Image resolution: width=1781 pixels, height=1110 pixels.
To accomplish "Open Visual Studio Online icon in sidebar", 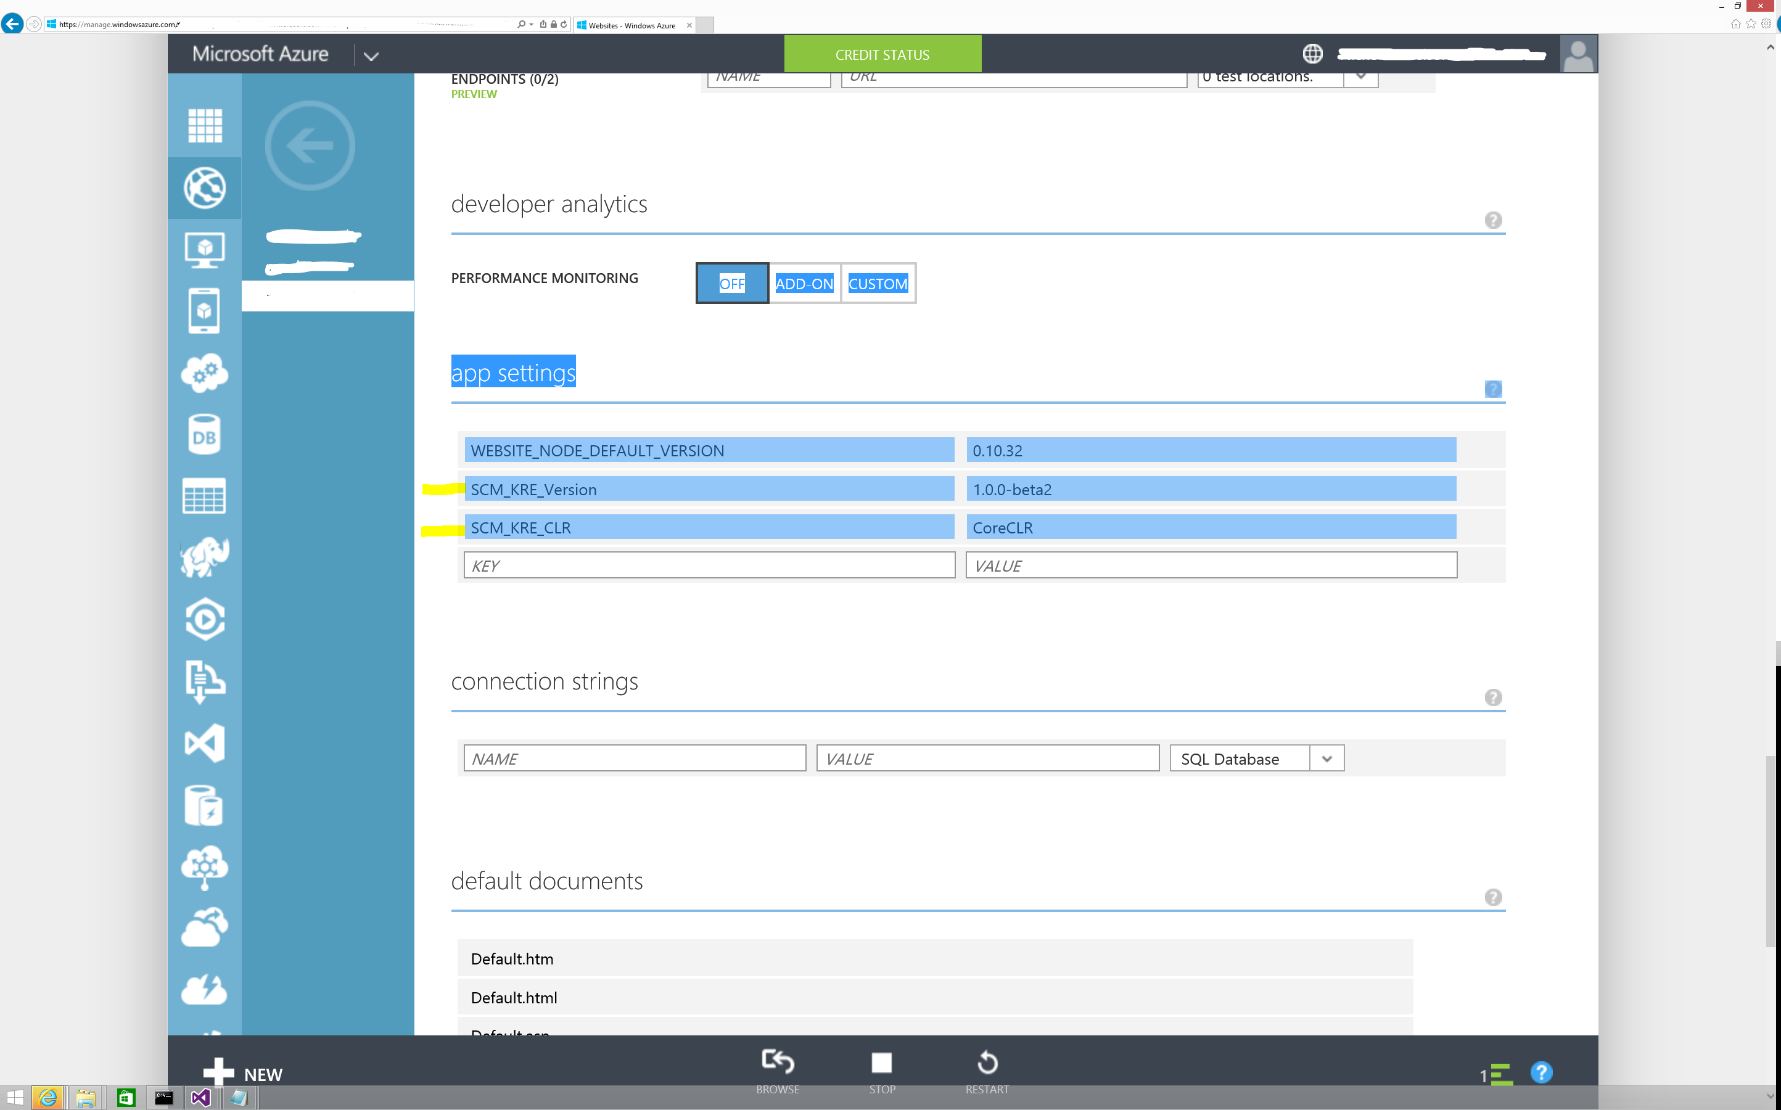I will click(205, 743).
